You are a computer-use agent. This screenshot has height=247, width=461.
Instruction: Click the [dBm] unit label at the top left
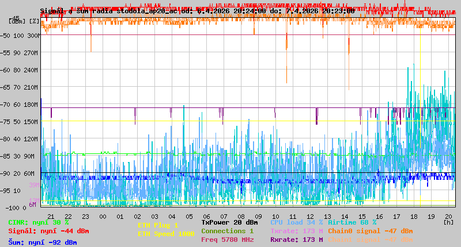pyautogui.click(x=17, y=21)
